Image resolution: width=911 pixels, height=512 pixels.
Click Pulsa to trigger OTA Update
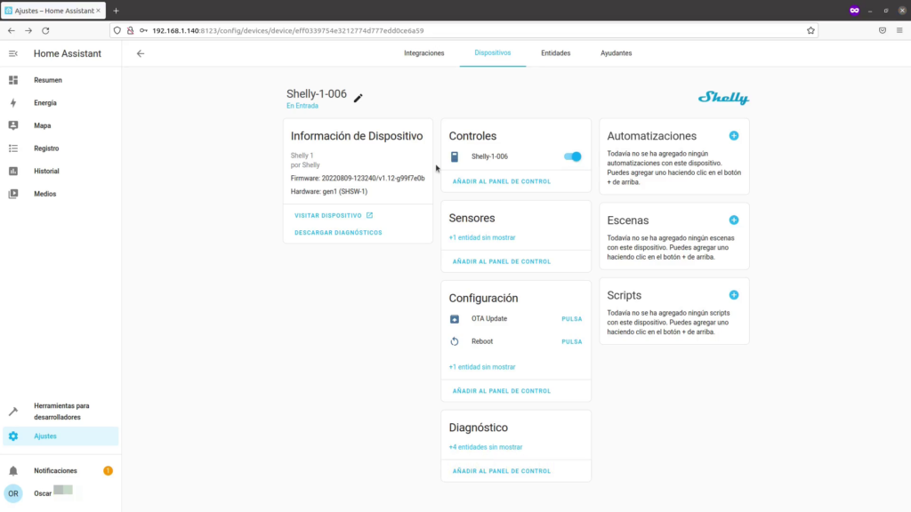570,318
